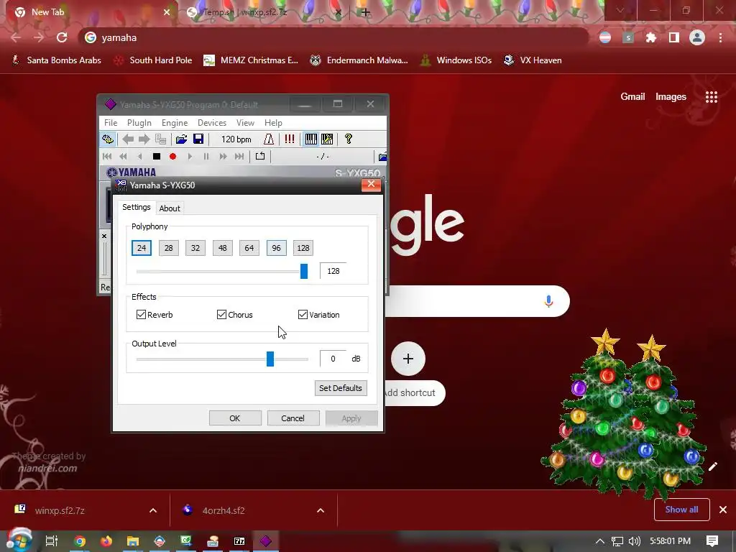Screen dimensions: 736x552
Task: Open Firefox from the taskbar
Action: 106,541
